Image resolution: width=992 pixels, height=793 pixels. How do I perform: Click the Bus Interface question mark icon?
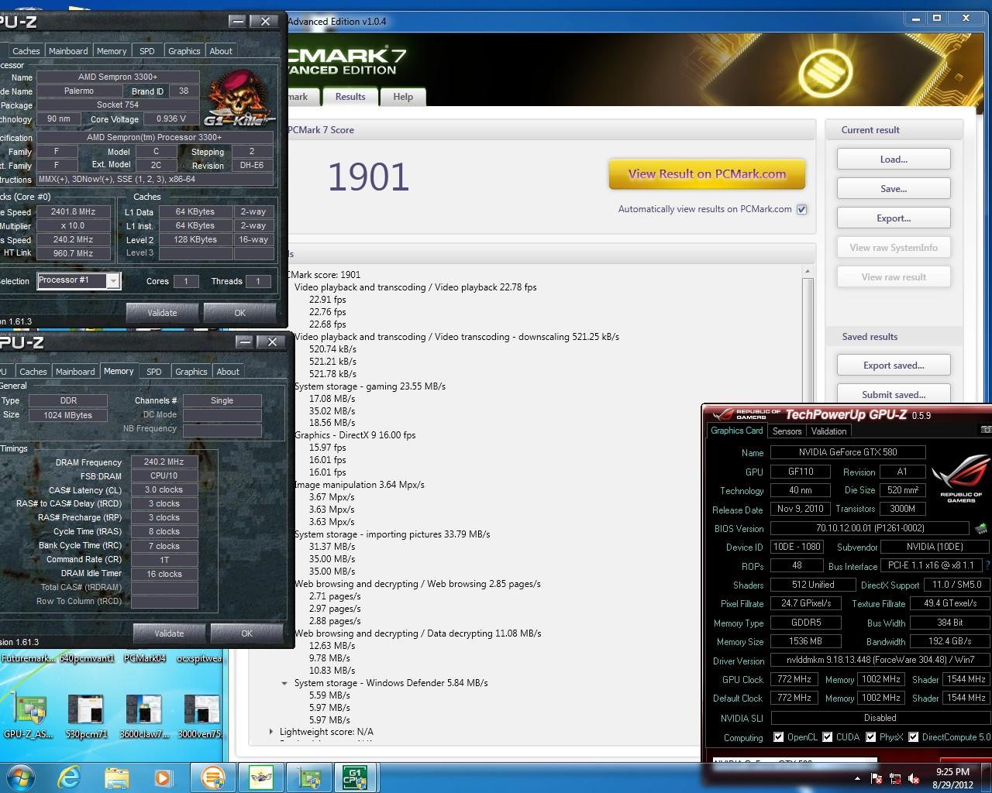point(987,566)
